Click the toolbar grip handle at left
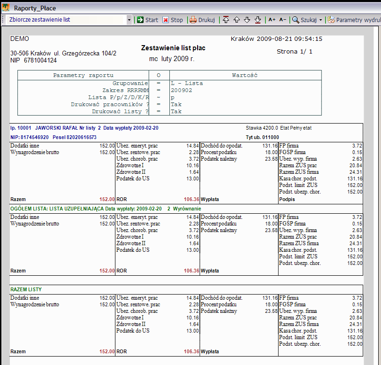The height and width of the screenshot is (365, 381). tap(3, 20)
